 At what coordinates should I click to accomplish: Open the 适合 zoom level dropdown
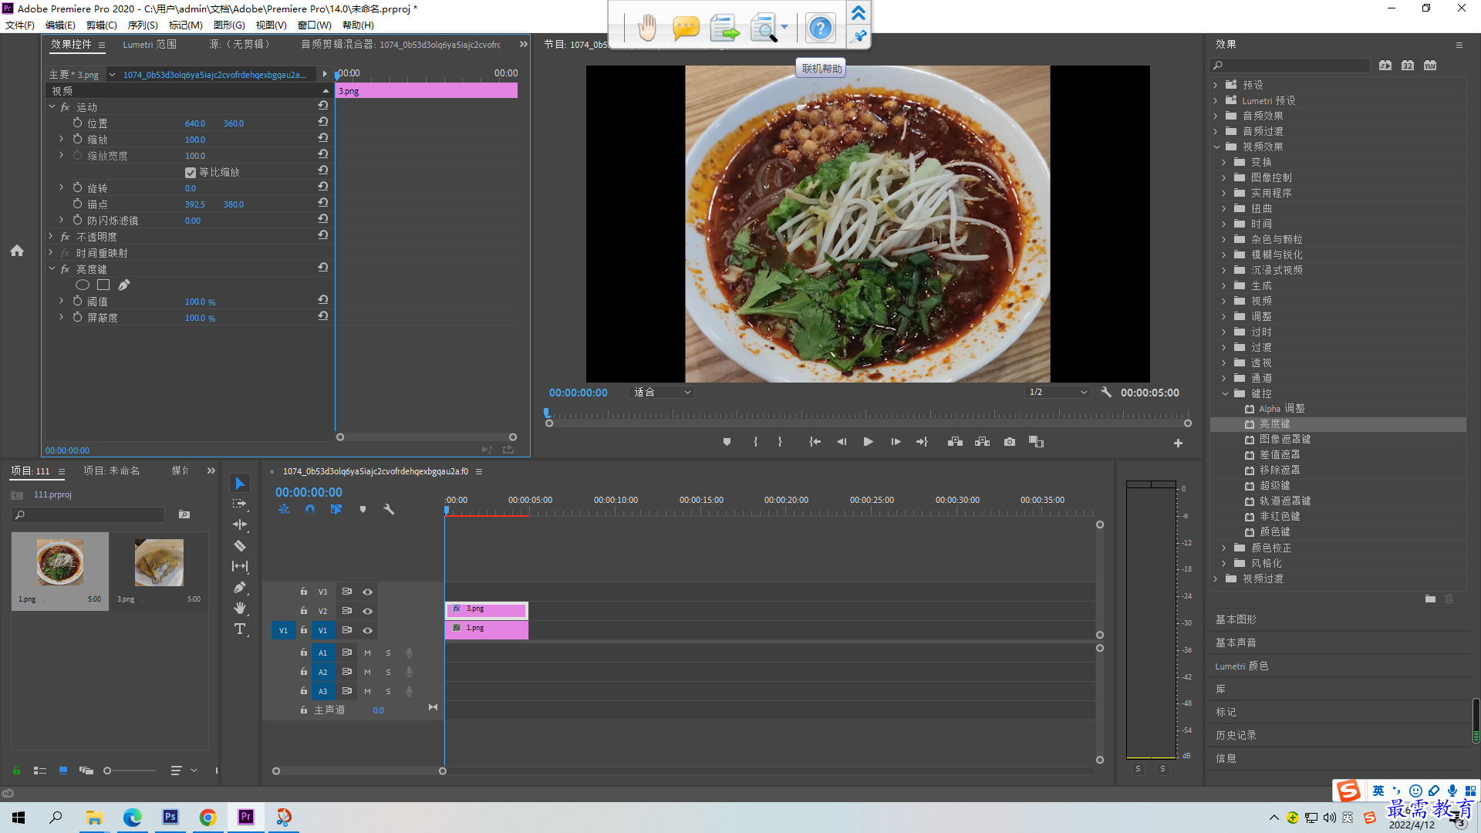[x=662, y=392]
